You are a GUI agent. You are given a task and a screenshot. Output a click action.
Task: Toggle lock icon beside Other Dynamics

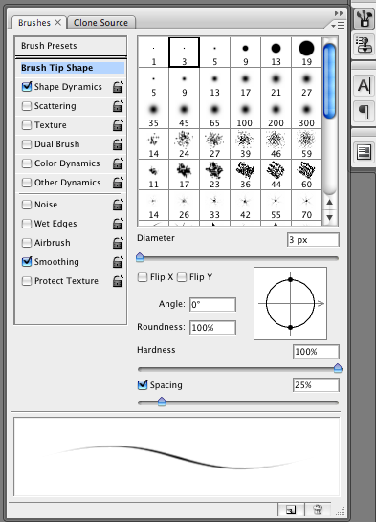coord(118,183)
